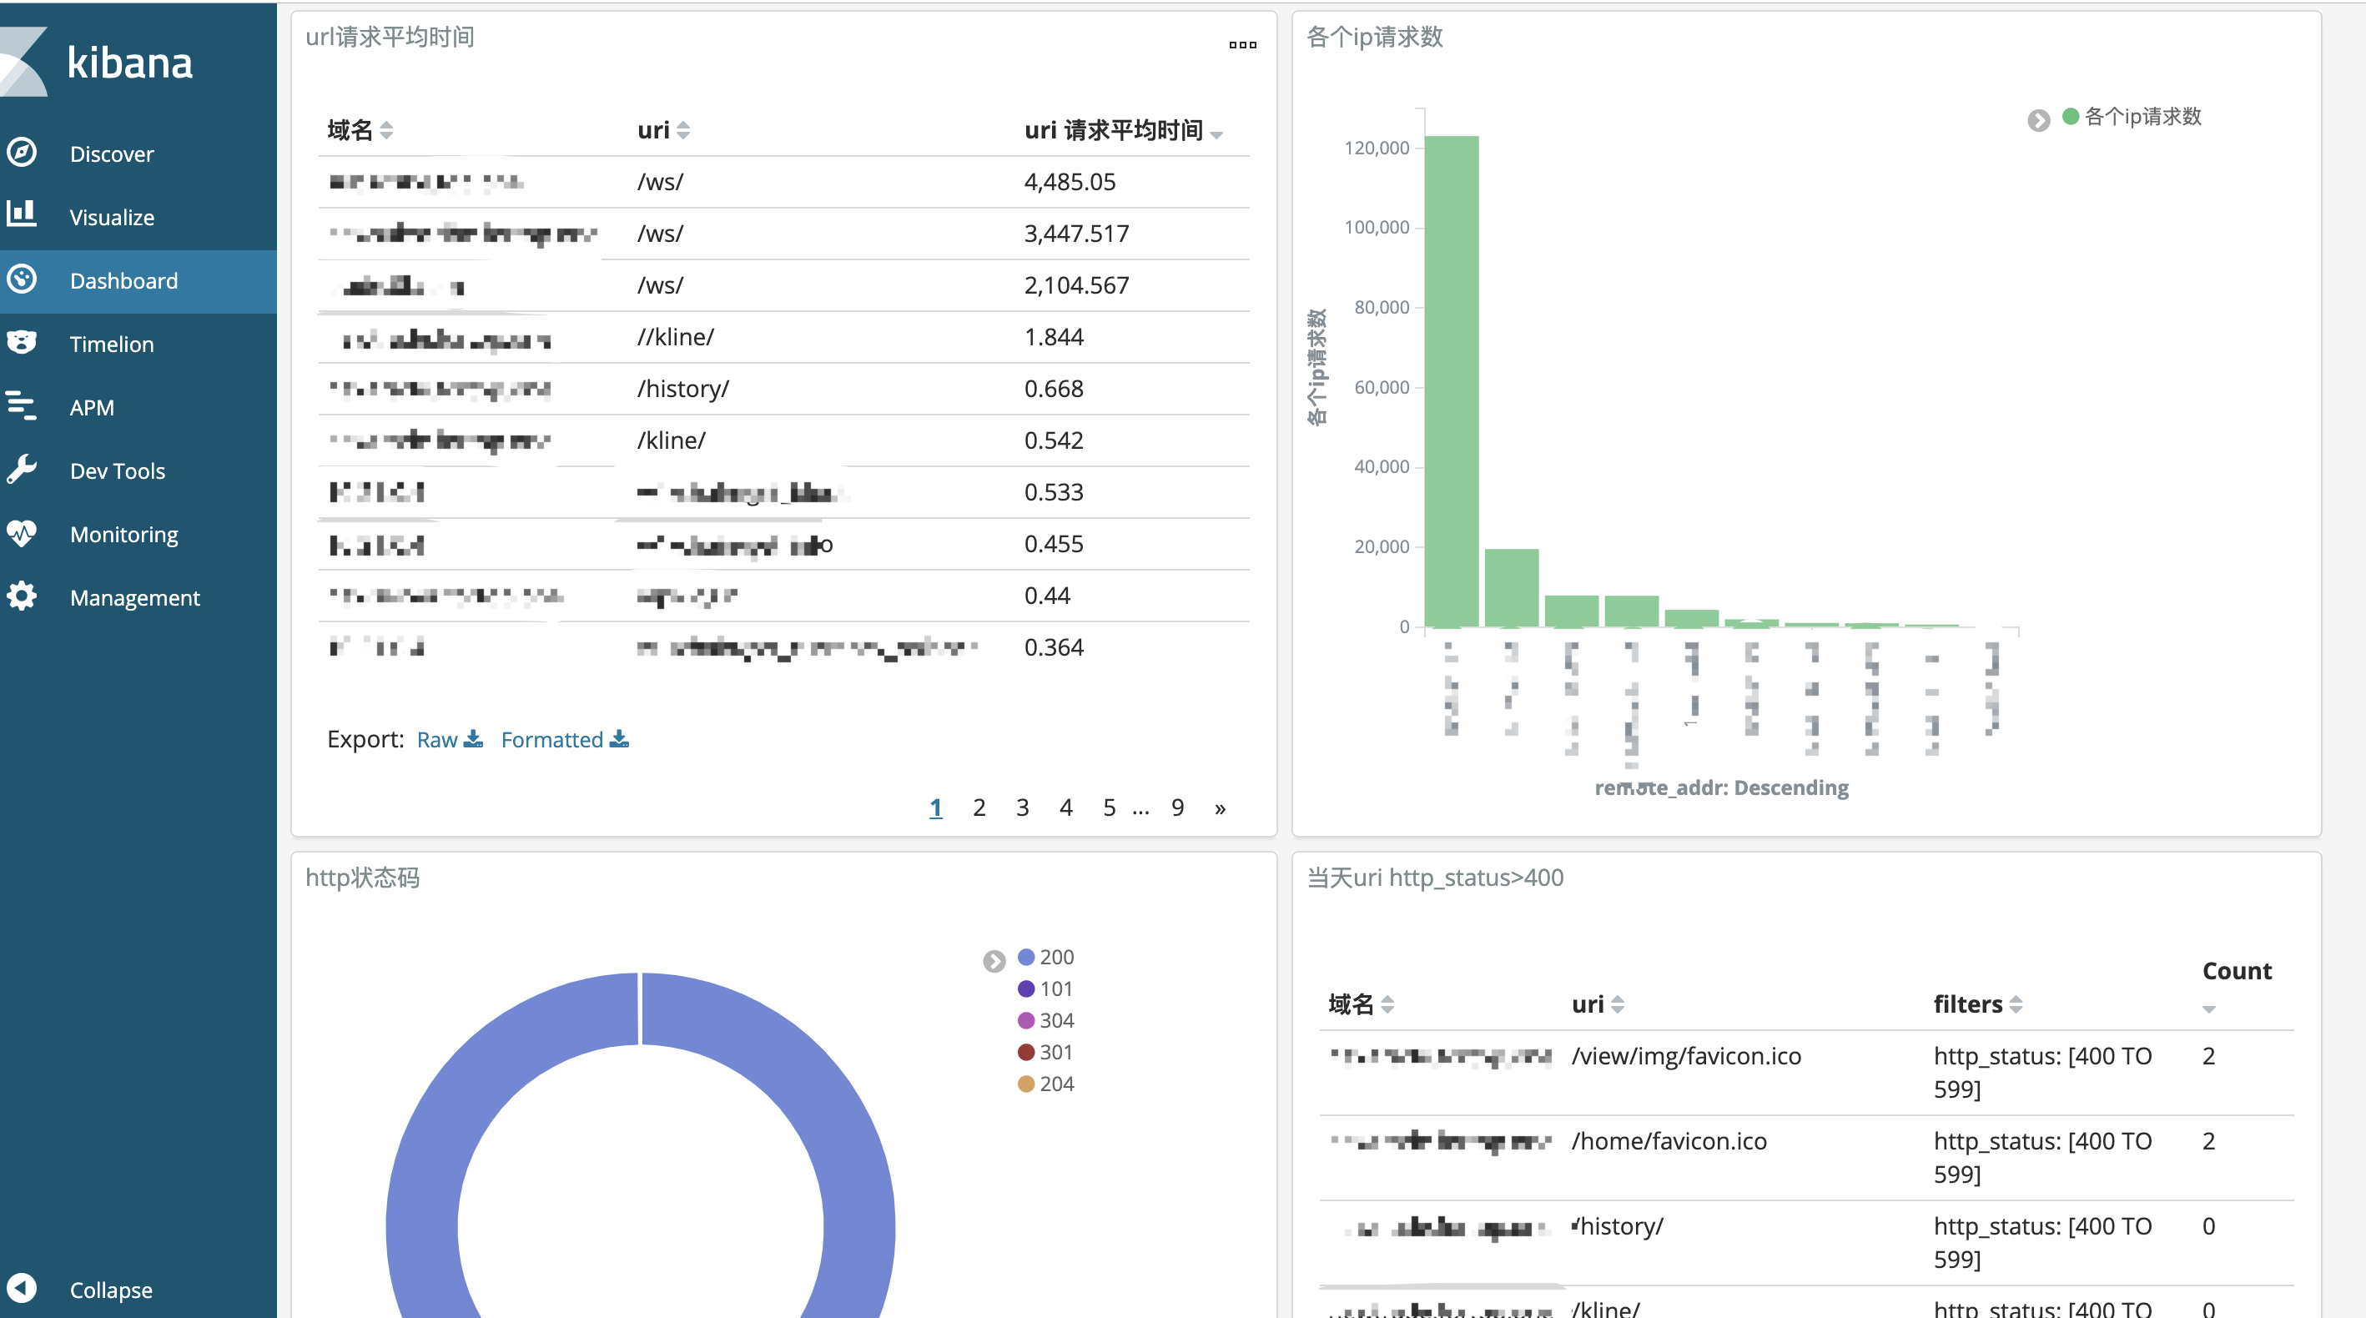
Task: Click the 204 legend color dot
Action: 1026,1084
